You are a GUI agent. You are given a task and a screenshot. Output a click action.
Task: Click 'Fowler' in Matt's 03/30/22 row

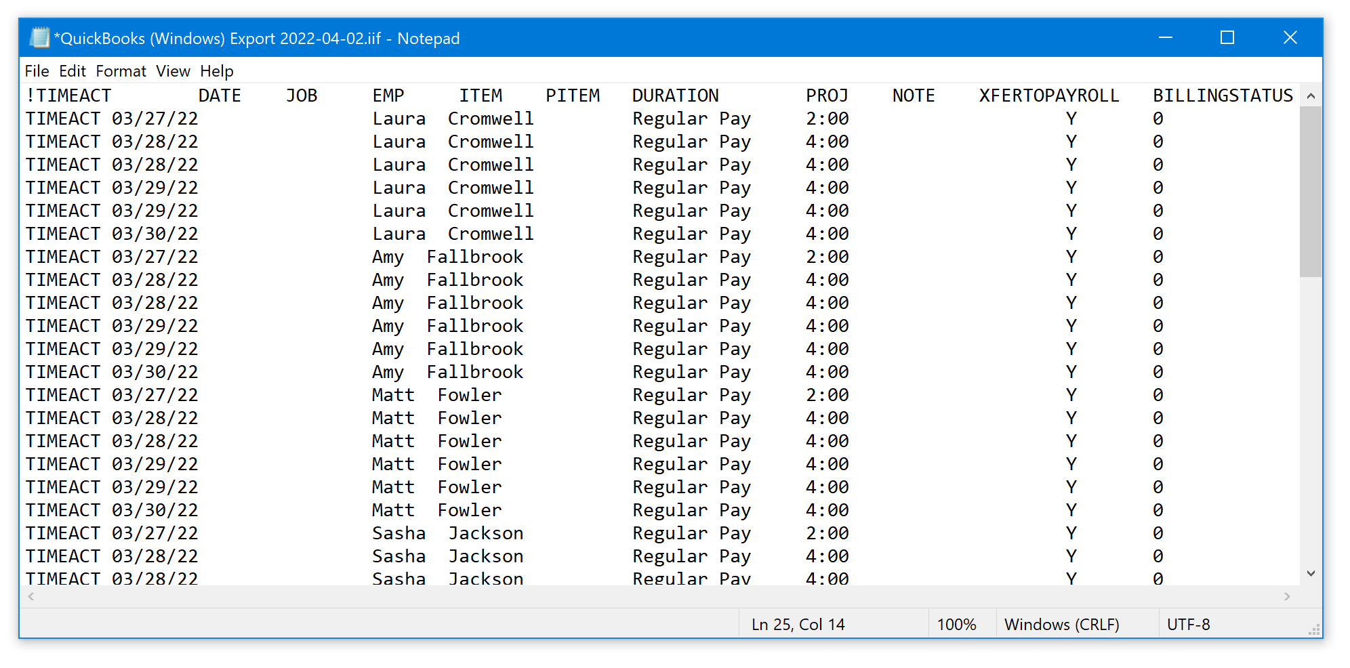(x=470, y=510)
